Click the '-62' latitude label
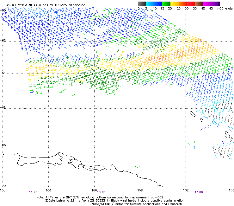The image size is (234, 206). click(3, 41)
